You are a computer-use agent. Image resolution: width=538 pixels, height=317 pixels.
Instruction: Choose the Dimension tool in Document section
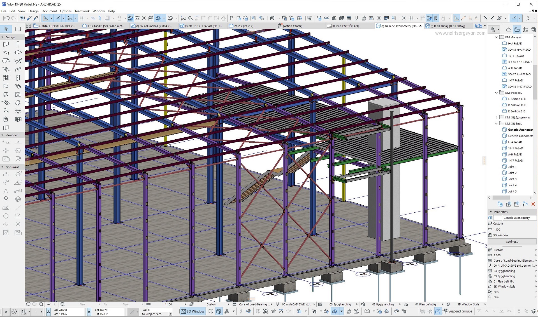[6, 174]
